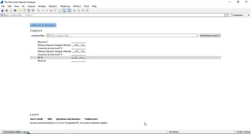This screenshot has width=251, height=134.
Task: Open the Wiki link
Action: [49, 119]
